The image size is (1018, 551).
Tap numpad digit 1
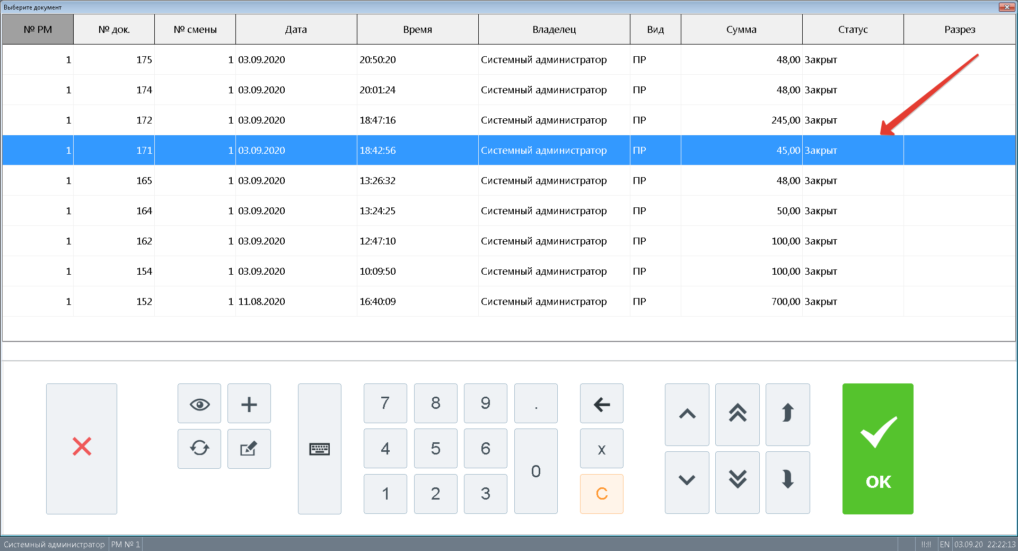[385, 494]
